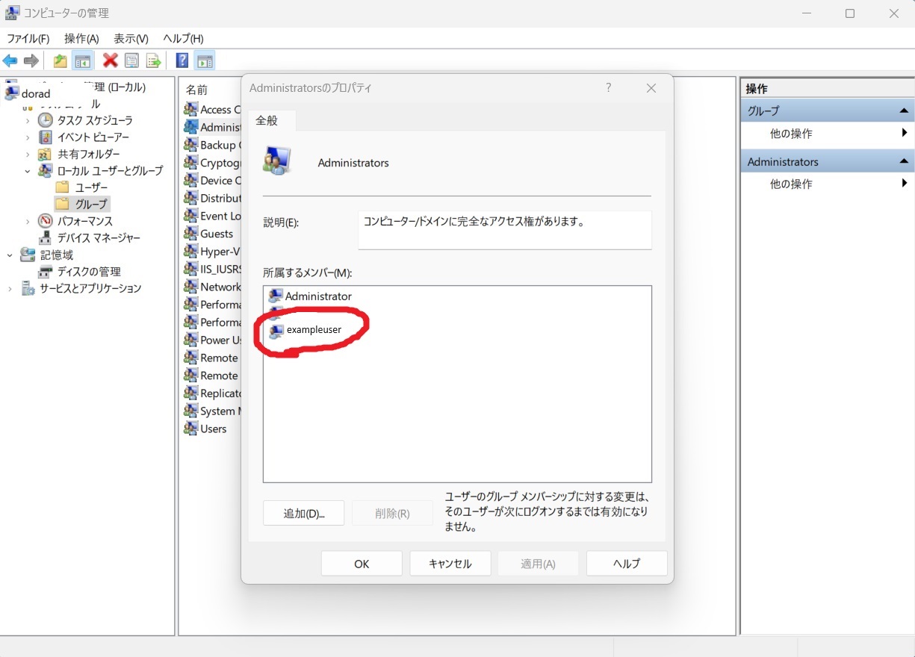The image size is (915, 657).
Task: Click the blue Back arrow in toolbar
Action: (10, 61)
